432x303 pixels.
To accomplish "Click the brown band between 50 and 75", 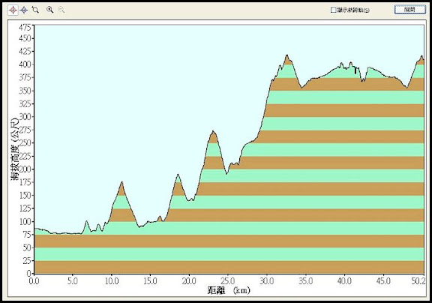I will tap(229, 241).
